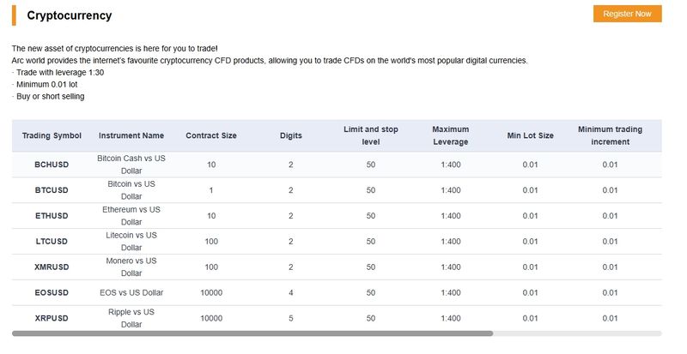Click digits value 5 in XRPUSD row
Image resolution: width=687 pixels, height=354 pixels.
[x=291, y=319]
